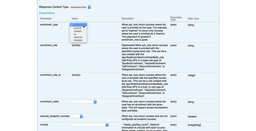Viewport: 256px width, 131px height.
Task: Click the enrollment_role (empty) value field
Action: tap(76, 45)
